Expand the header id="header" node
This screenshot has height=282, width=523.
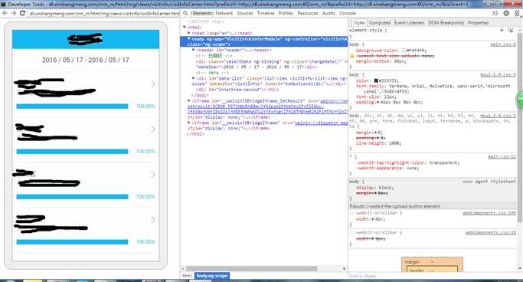point(194,50)
